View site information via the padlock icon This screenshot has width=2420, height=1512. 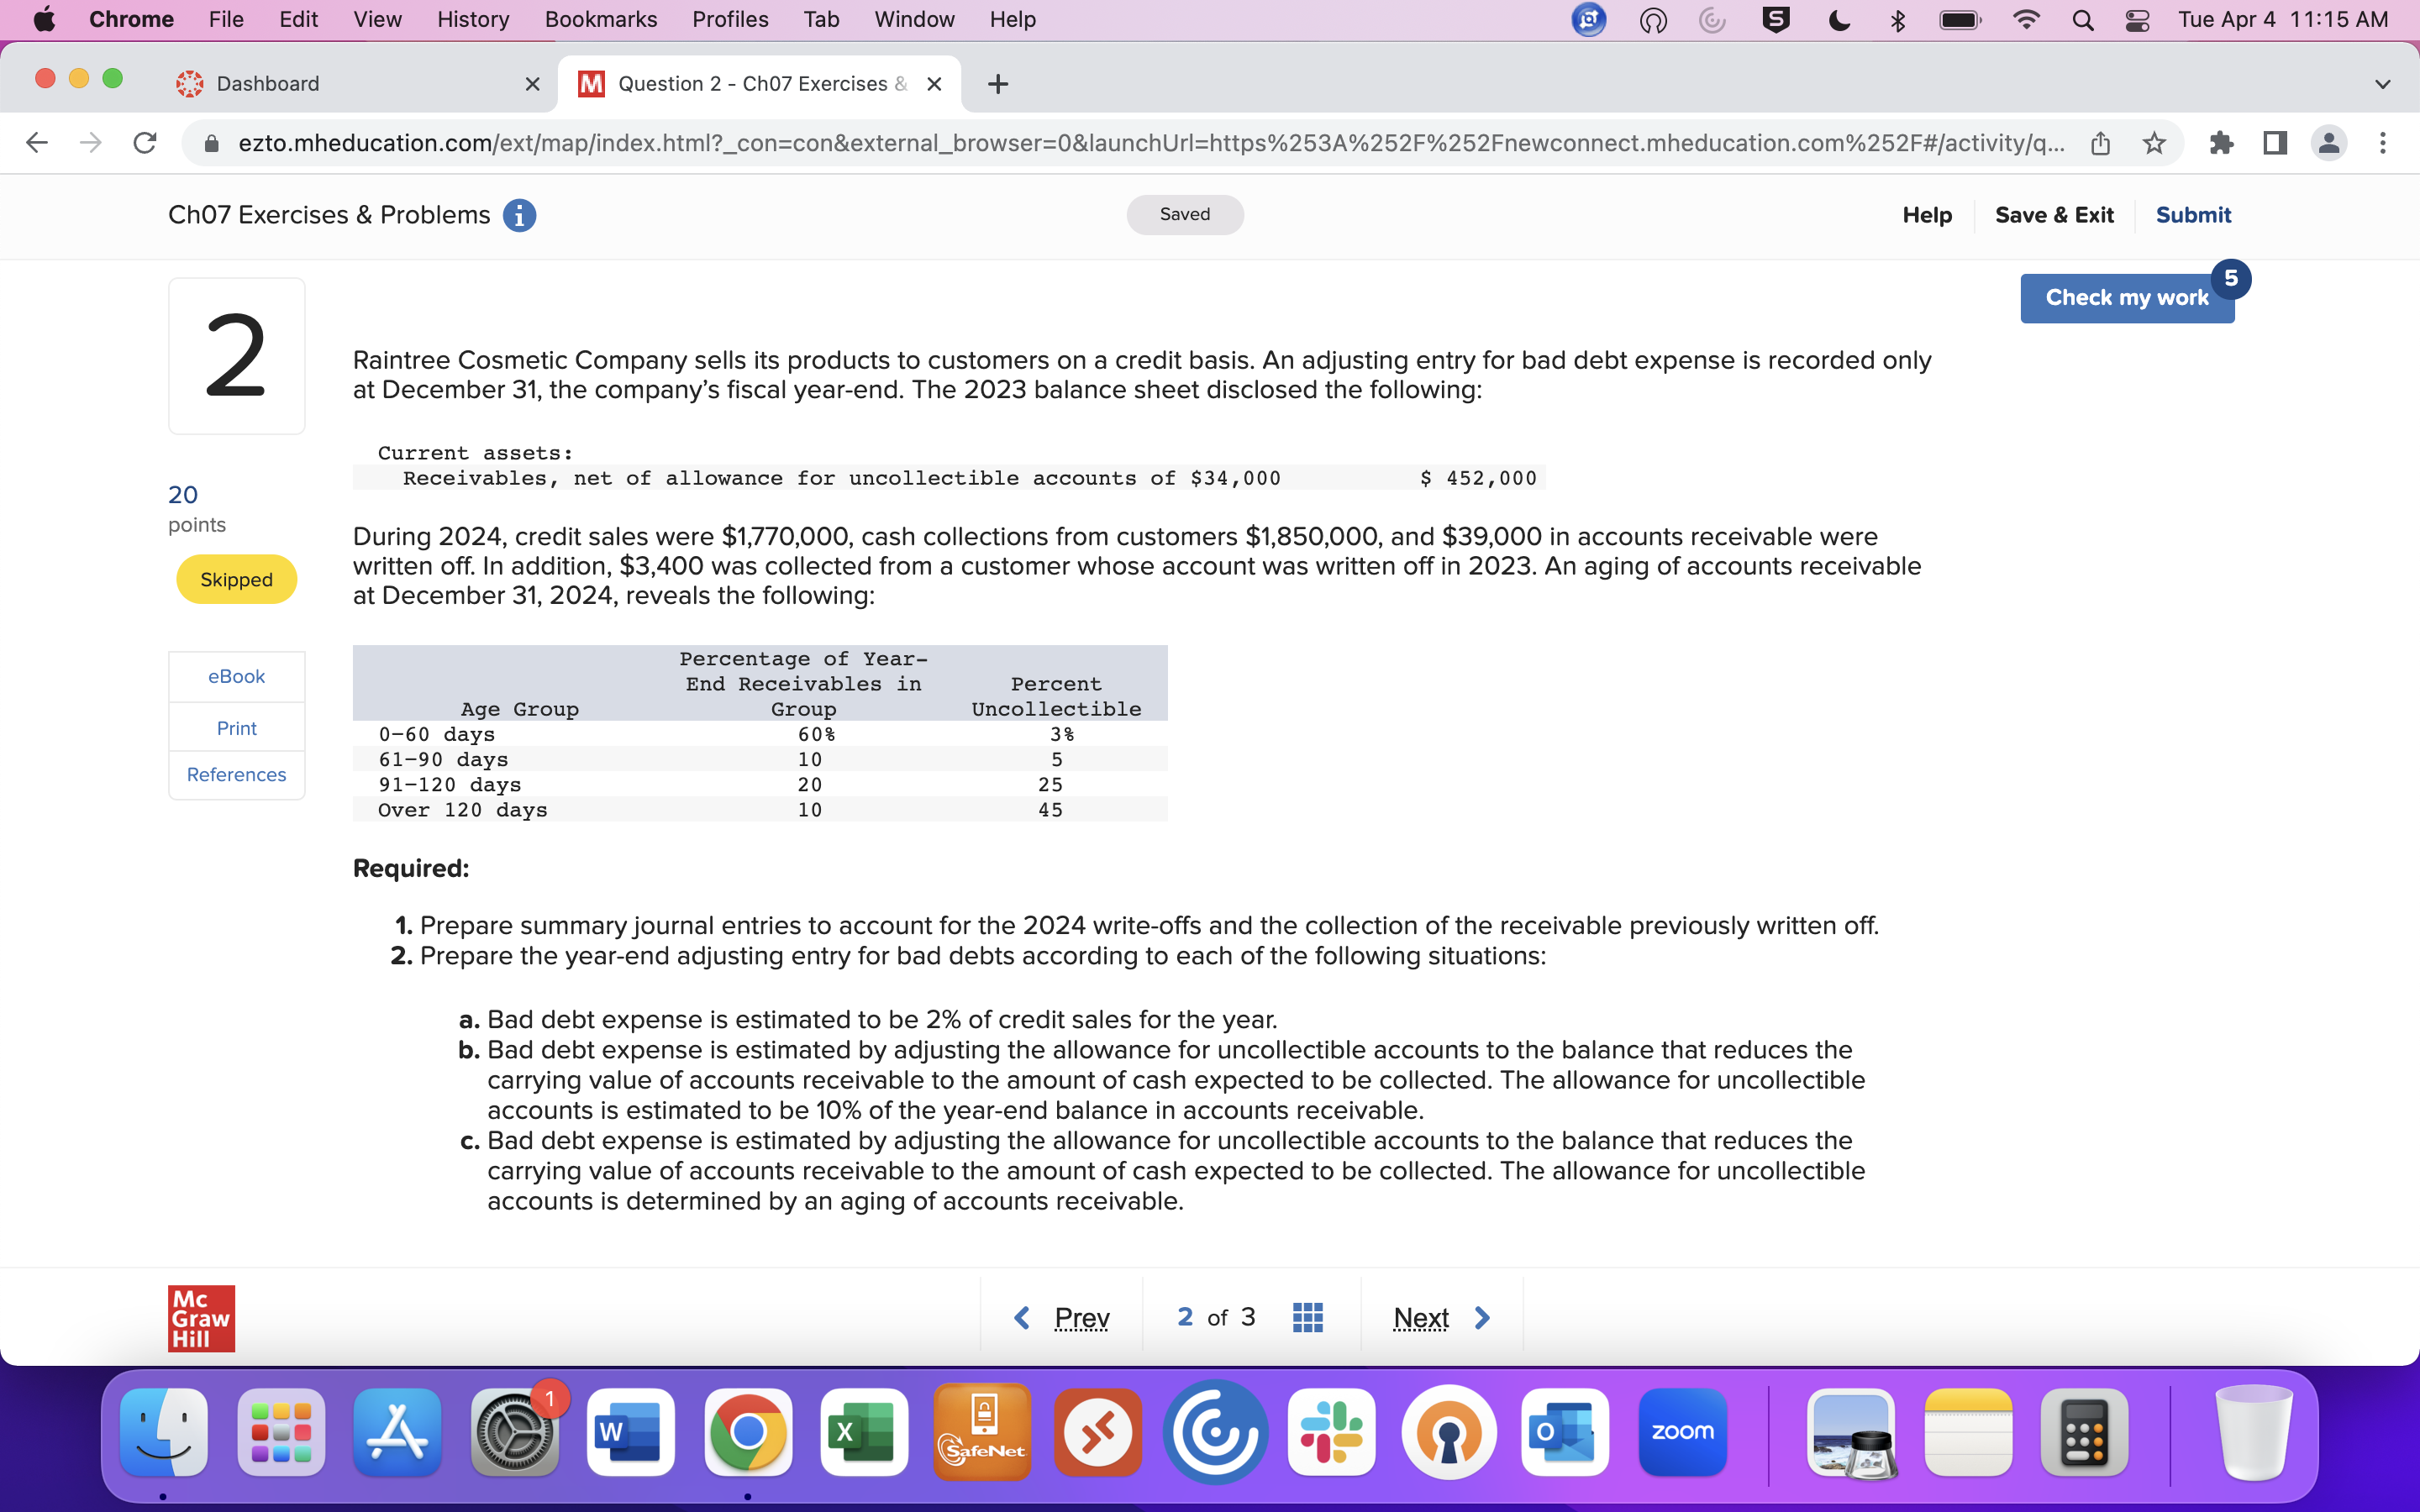211,143
